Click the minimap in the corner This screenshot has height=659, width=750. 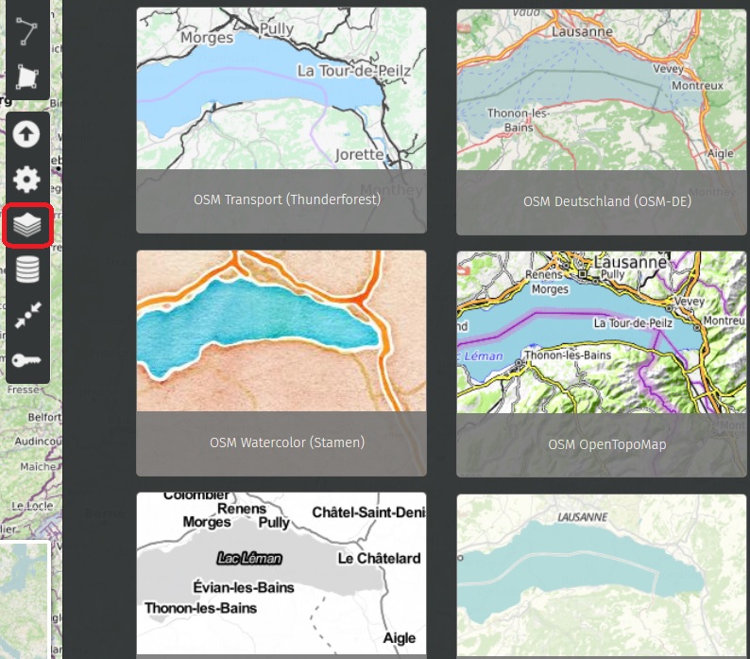[25, 599]
